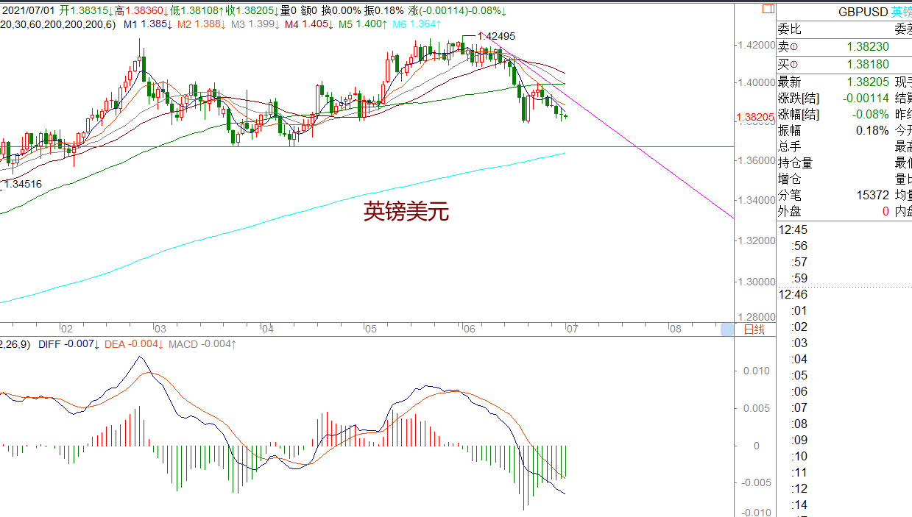Click the 03 month marker on time axis
Image resolution: width=912 pixels, height=517 pixels.
160,329
